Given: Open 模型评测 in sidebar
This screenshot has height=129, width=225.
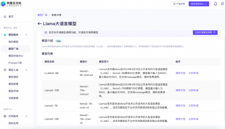Looking at the screenshot, I should (13, 91).
